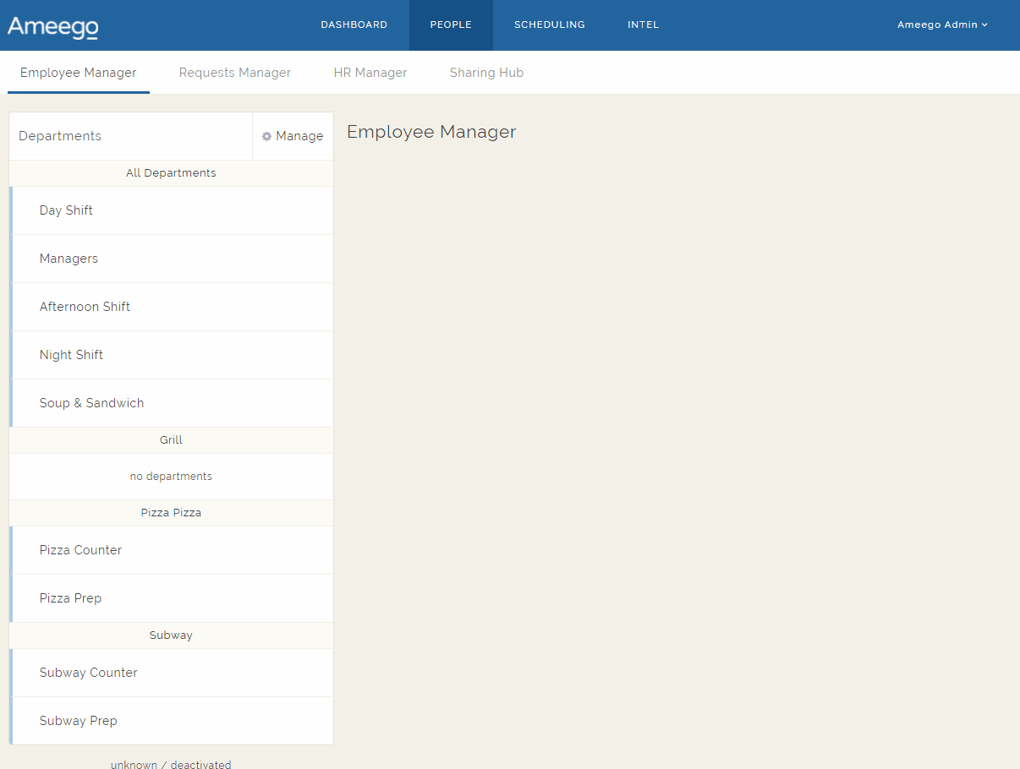Open the Ameego Admin dropdown
Screen dimensions: 1020x769
tap(942, 25)
